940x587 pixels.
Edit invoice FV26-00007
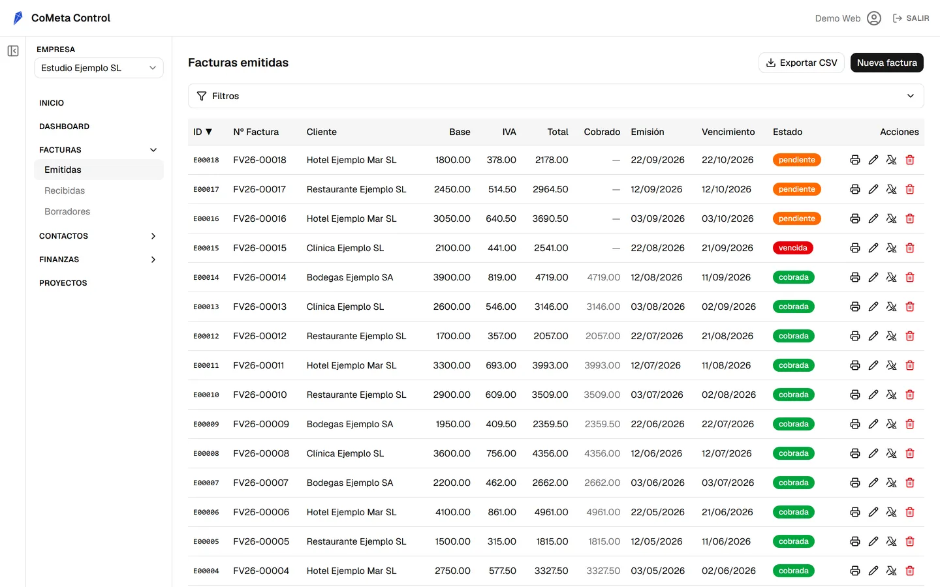pyautogui.click(x=873, y=483)
